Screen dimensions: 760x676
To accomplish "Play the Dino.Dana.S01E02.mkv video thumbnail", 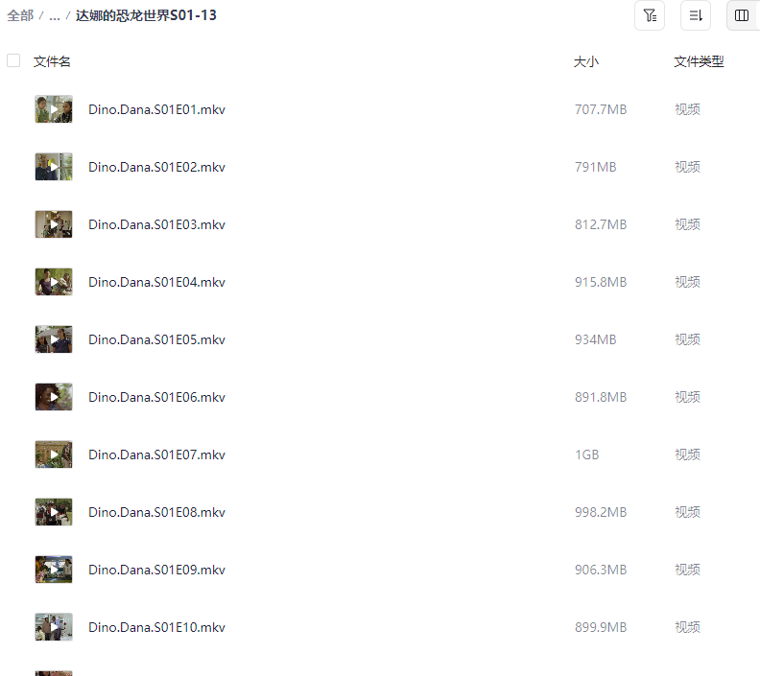I will click(54, 167).
